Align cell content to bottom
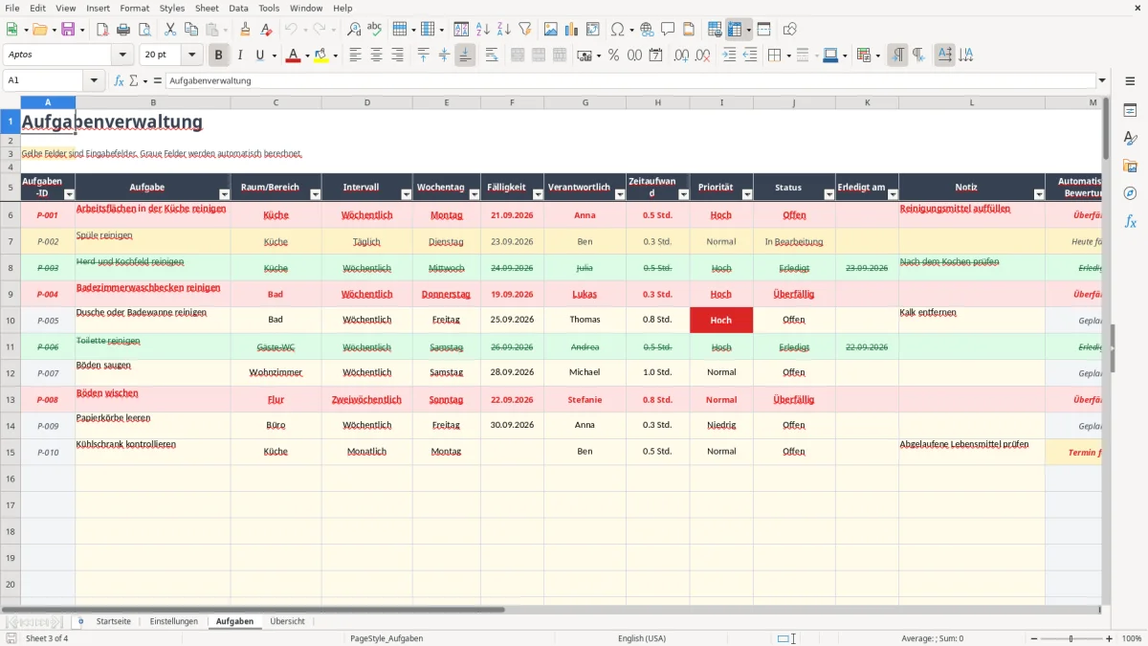 (x=465, y=56)
